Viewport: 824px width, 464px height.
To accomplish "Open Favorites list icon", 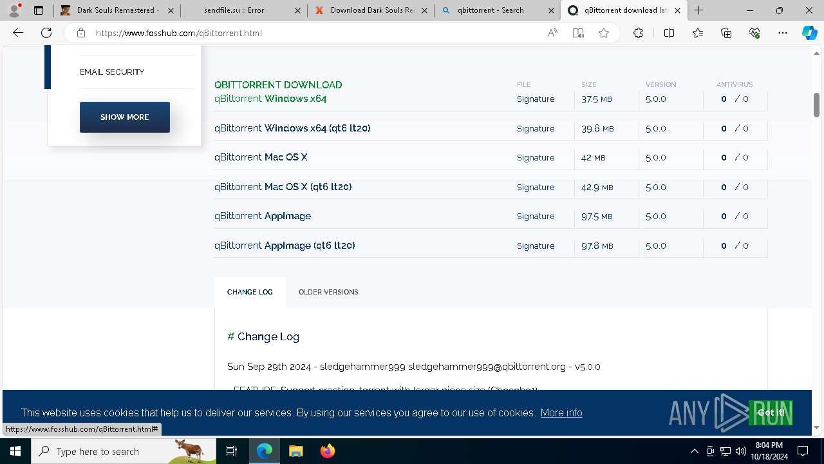I will coord(698,33).
